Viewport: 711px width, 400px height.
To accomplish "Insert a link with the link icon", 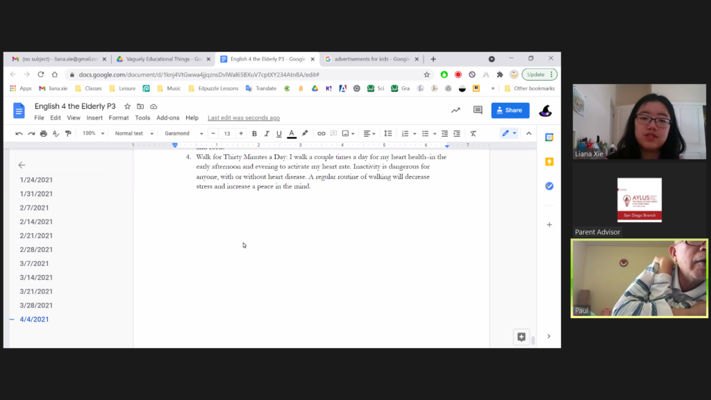I will point(321,134).
